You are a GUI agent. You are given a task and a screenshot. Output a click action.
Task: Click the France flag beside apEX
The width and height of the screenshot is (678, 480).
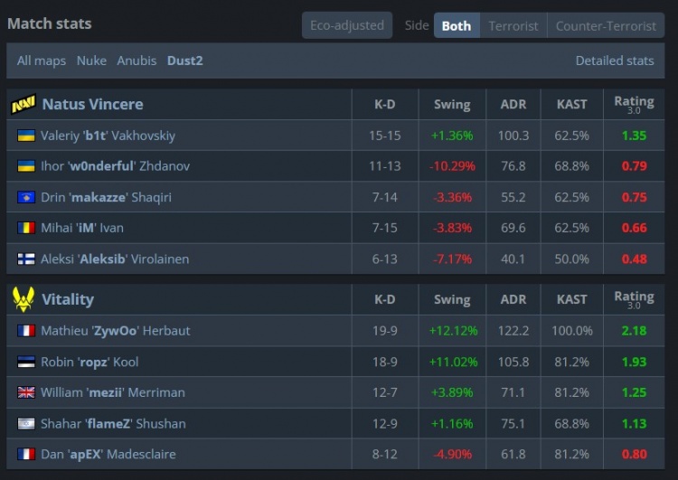pos(26,455)
